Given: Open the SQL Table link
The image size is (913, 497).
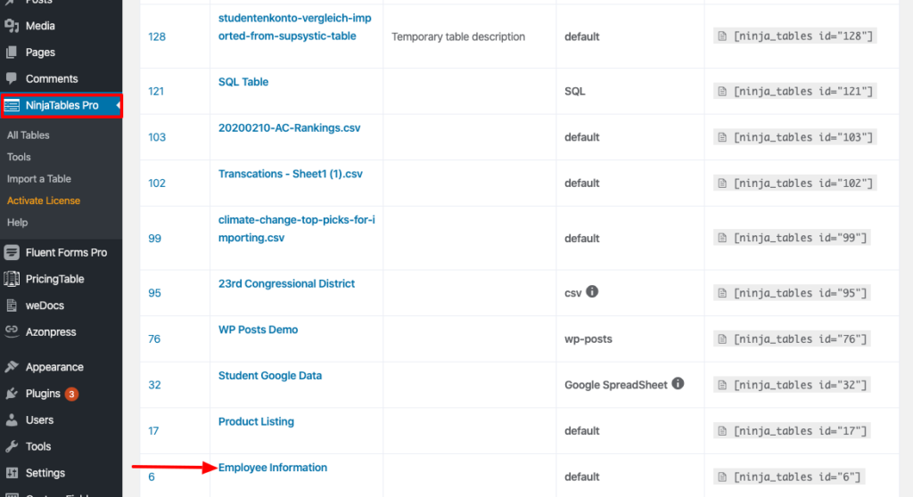Looking at the screenshot, I should point(243,82).
